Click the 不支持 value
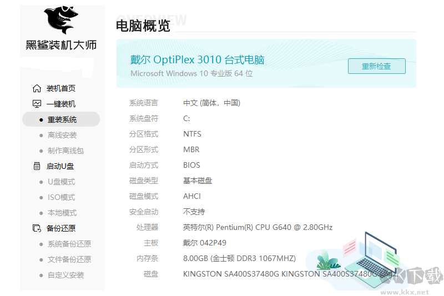The width and height of the screenshot is (444, 296). tap(194, 212)
